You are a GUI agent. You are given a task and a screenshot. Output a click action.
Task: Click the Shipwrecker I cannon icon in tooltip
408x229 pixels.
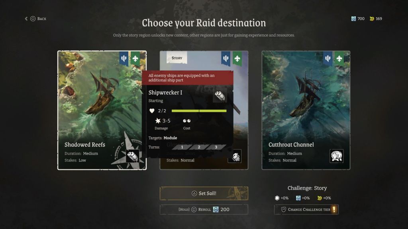pyautogui.click(x=220, y=96)
